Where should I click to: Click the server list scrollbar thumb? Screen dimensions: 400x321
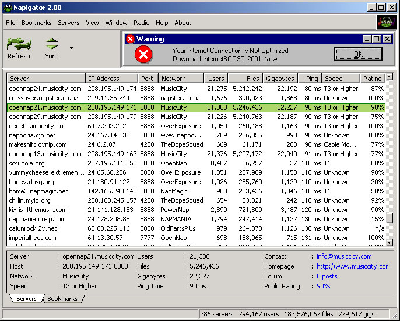(x=390, y=218)
